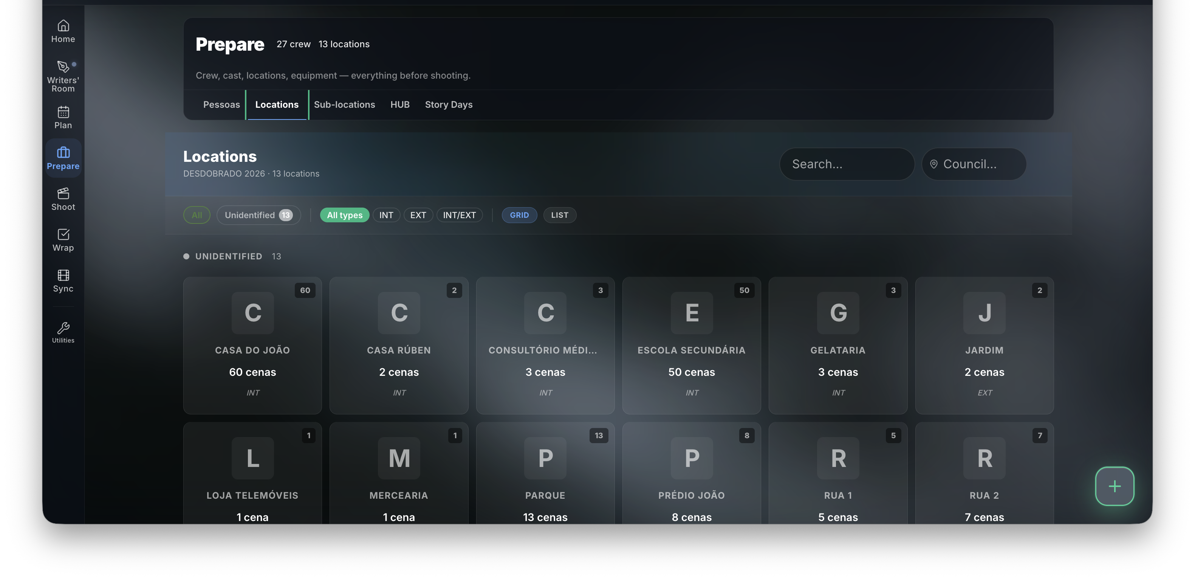Switch to LIST view toggle

click(x=559, y=215)
